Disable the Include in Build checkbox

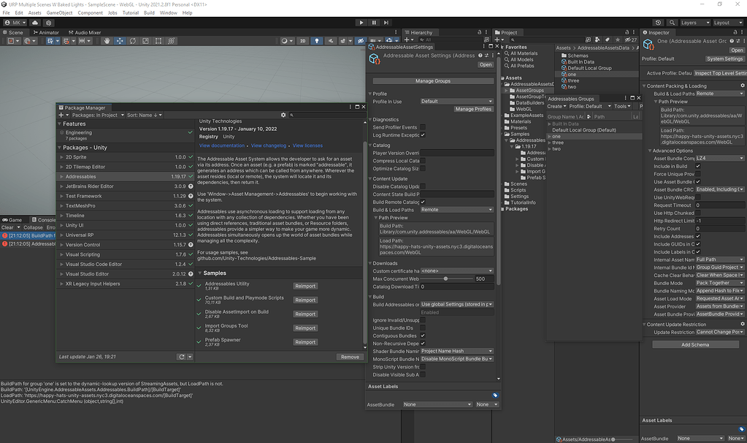pyautogui.click(x=699, y=167)
